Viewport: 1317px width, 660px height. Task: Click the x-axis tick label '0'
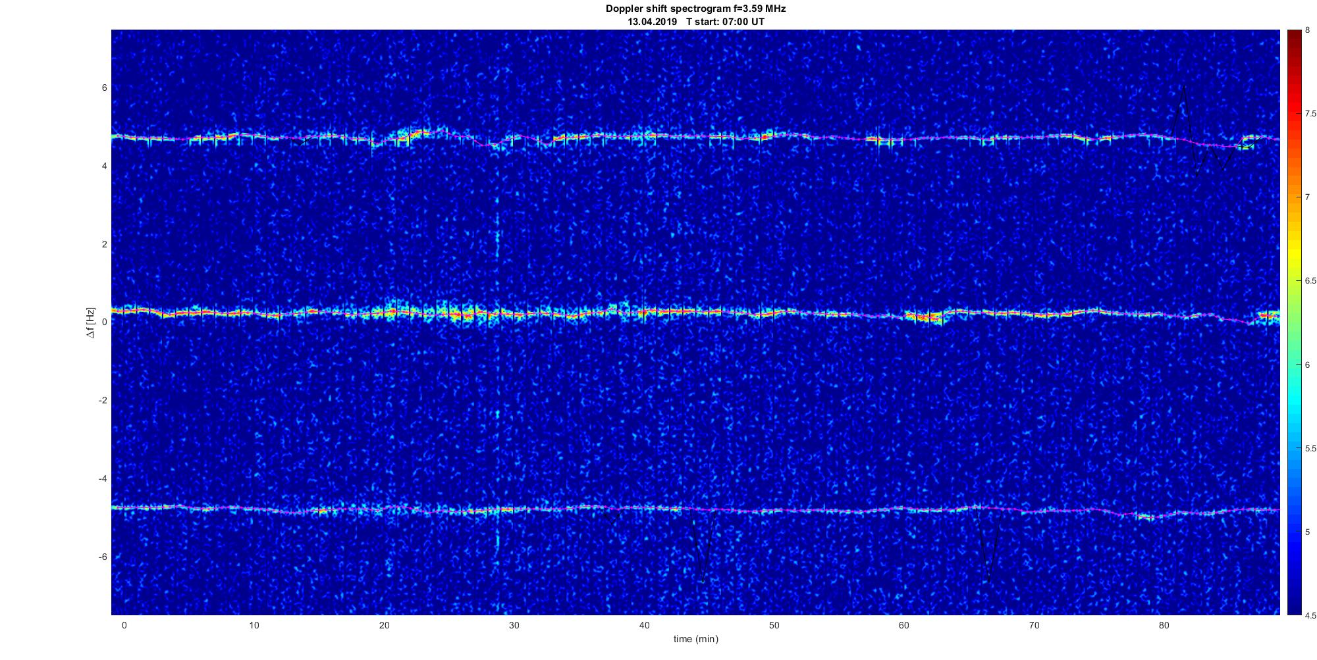point(124,625)
